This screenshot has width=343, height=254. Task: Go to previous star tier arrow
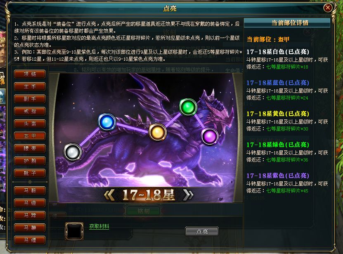[109, 195]
